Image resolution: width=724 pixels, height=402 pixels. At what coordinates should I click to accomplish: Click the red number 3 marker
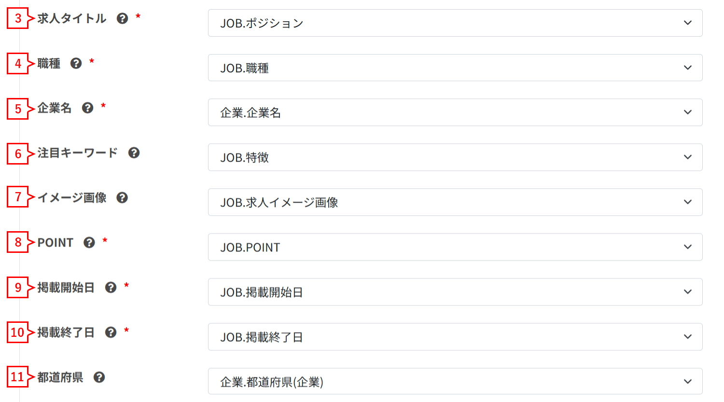tap(18, 18)
